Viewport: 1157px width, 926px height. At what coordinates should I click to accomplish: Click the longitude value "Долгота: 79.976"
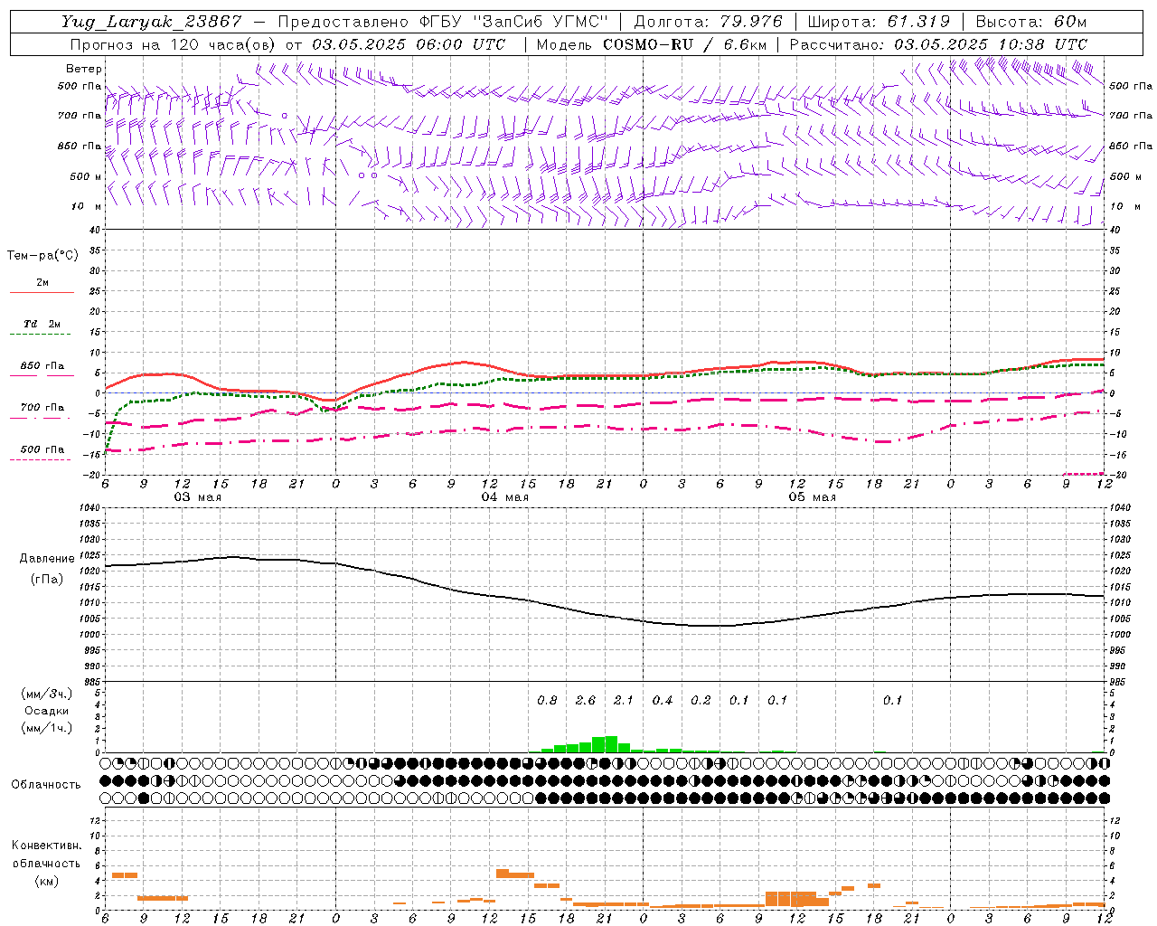[708, 22]
